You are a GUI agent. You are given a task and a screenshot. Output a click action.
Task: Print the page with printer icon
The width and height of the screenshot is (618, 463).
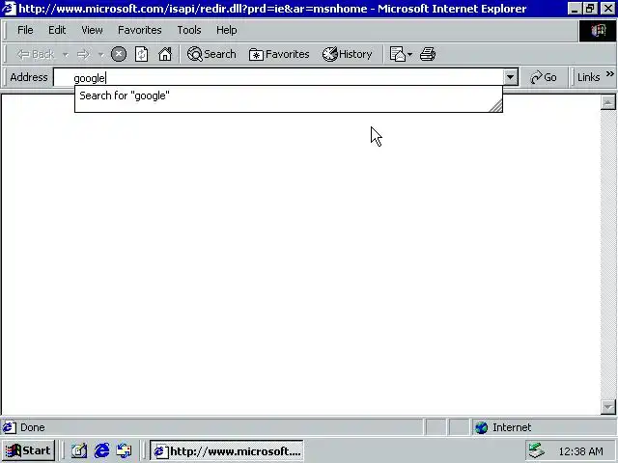click(x=428, y=54)
